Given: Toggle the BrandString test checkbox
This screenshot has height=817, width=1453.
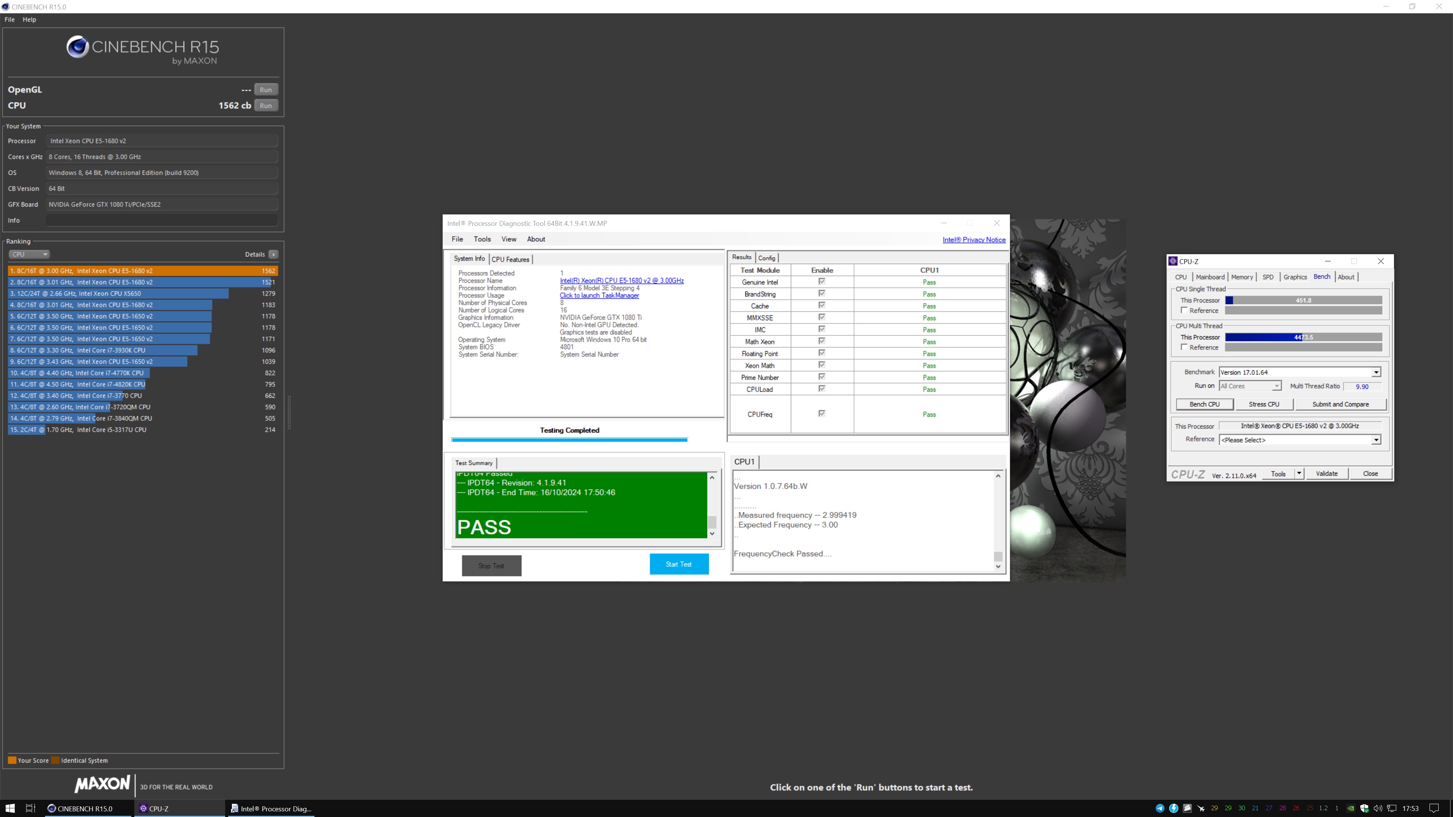Looking at the screenshot, I should tap(822, 293).
